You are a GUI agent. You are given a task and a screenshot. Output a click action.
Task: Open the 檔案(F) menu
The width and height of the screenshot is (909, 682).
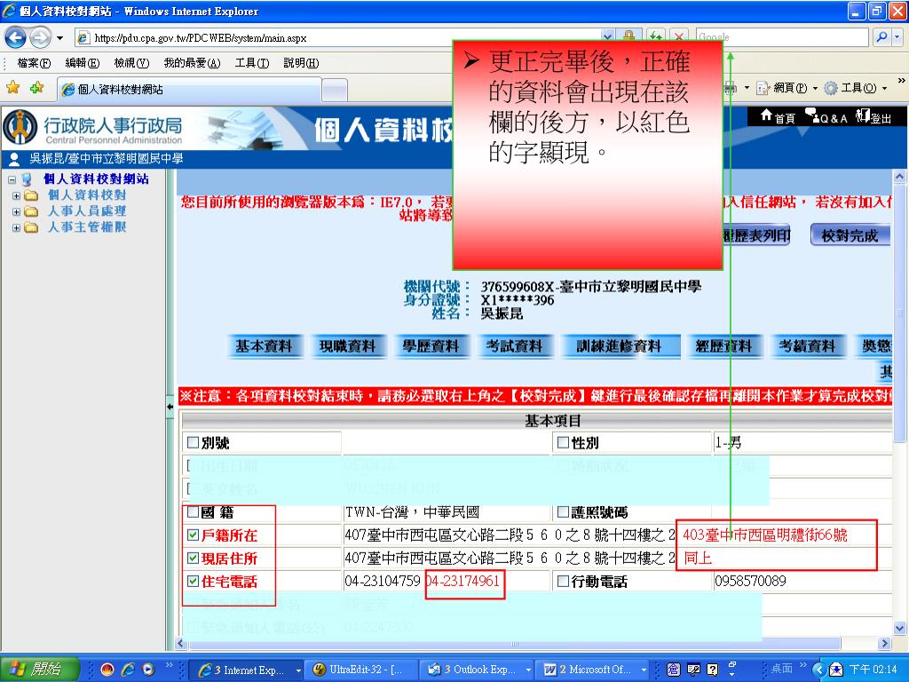[x=34, y=63]
